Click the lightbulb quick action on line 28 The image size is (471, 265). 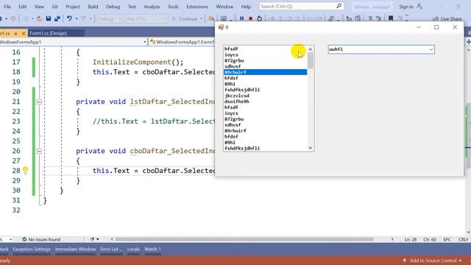[x=26, y=171]
